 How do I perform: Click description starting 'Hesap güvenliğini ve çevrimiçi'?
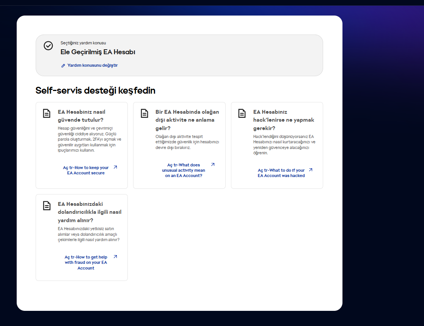click(90, 139)
